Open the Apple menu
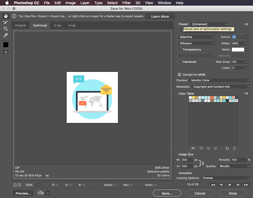Screen dimensions: 253x198 click(x=7, y=3)
